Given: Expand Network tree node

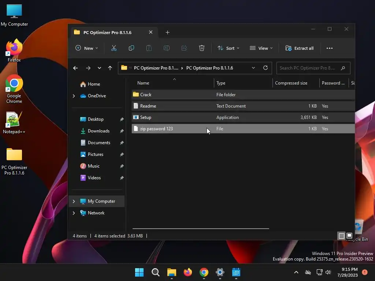Looking at the screenshot, I should [74, 213].
